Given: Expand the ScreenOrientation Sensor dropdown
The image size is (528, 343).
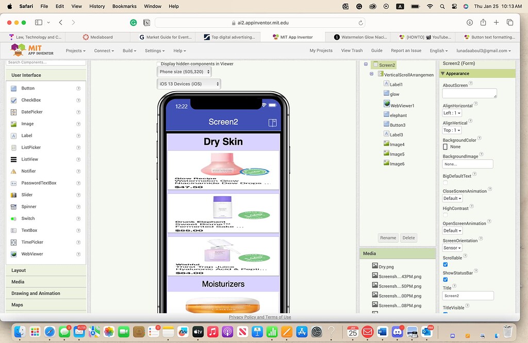Looking at the screenshot, I should 452,248.
